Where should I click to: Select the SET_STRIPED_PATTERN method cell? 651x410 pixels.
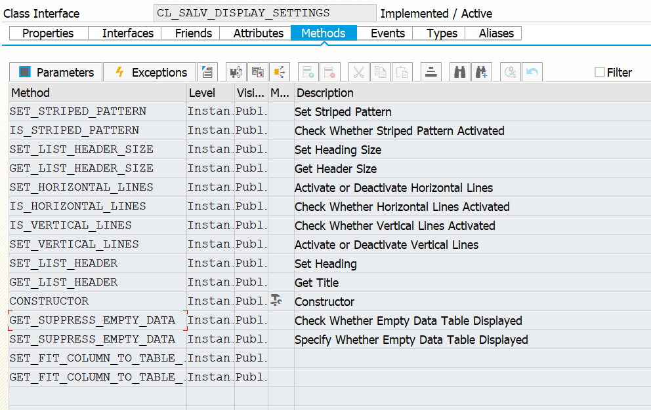click(98, 111)
